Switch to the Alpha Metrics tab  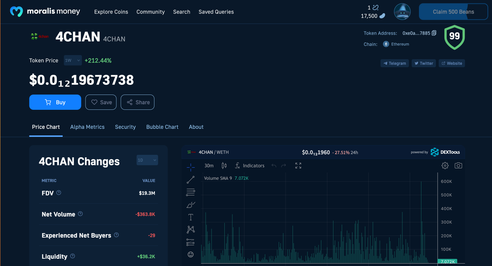pyautogui.click(x=87, y=127)
